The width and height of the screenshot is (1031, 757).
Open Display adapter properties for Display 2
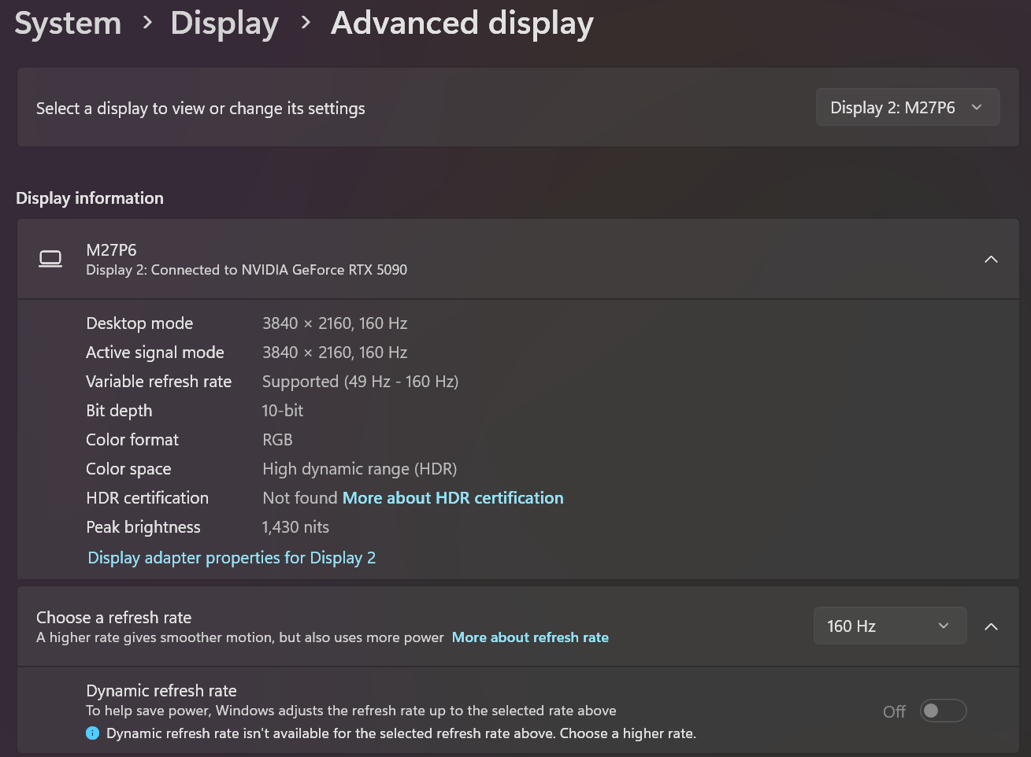coord(232,558)
